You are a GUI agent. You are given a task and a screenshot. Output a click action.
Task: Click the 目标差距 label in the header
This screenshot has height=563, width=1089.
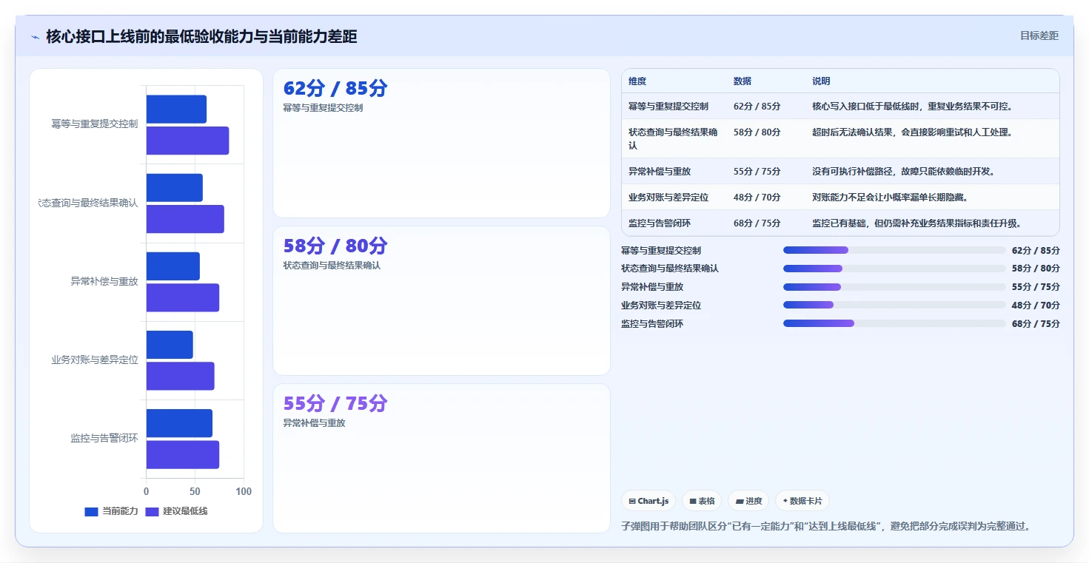click(x=1039, y=36)
